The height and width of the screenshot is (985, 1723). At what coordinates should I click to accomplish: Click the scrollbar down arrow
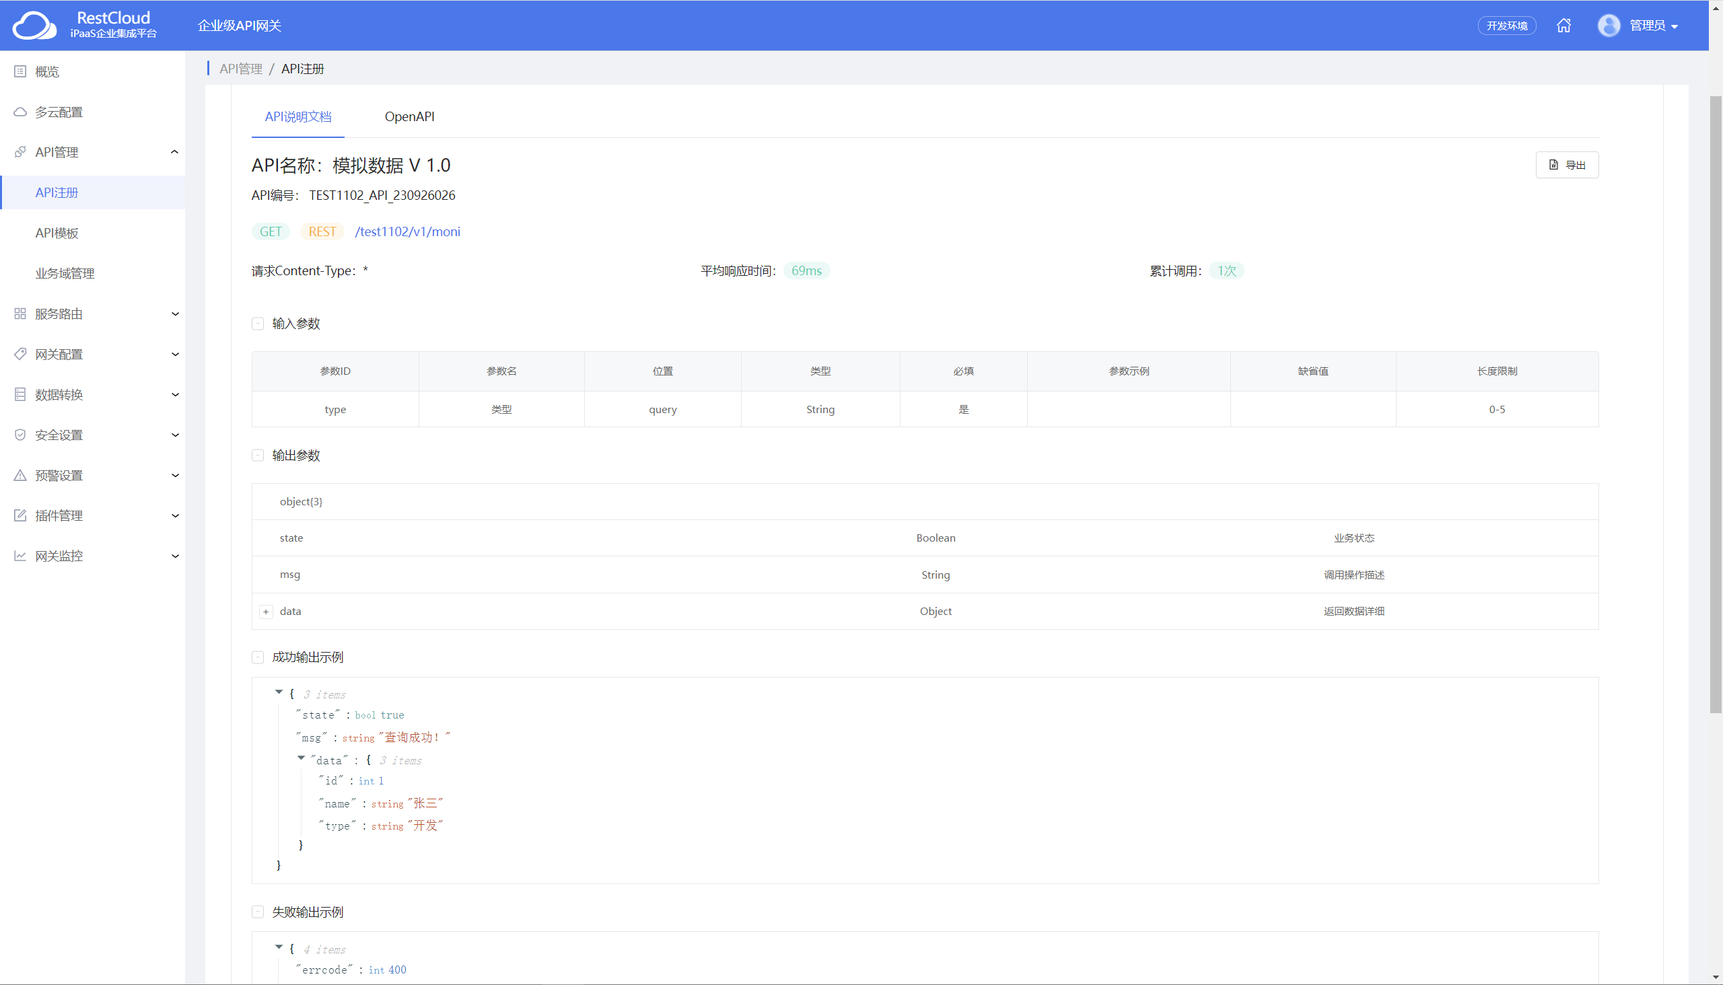coord(1715,978)
